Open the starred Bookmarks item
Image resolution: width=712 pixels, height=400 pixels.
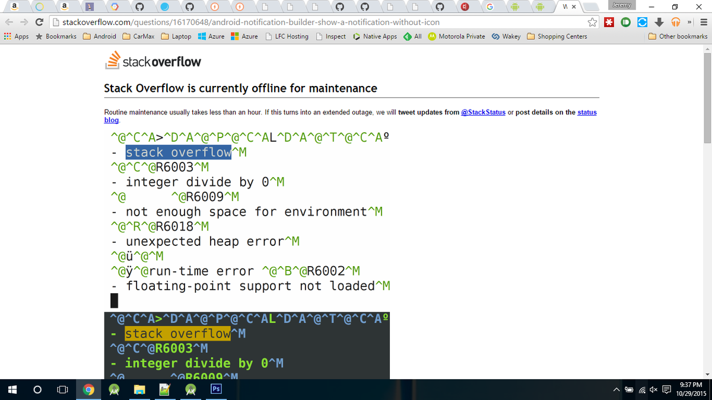56,36
